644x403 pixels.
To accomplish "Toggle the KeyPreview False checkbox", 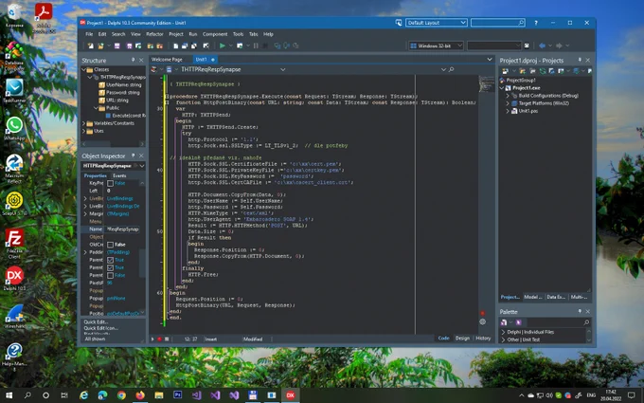I will 110,183.
